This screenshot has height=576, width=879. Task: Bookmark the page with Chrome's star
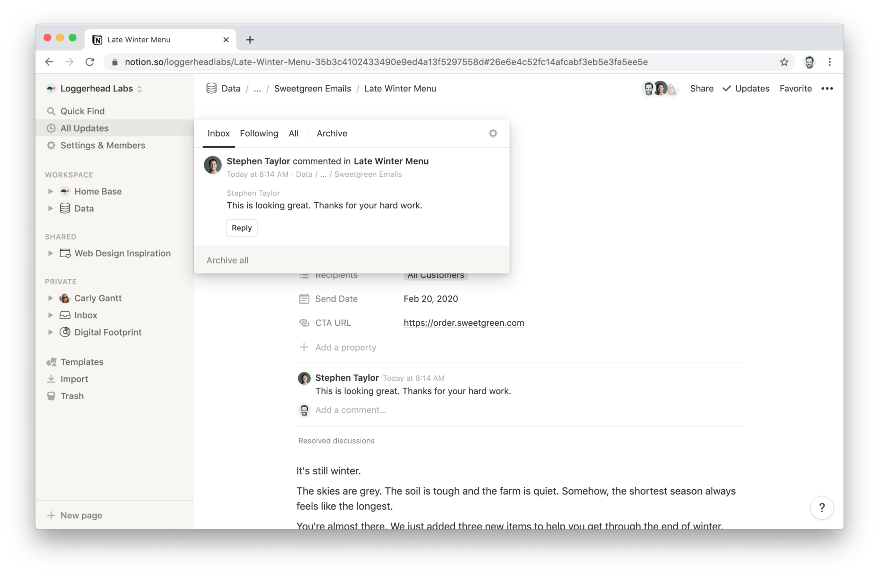tap(784, 62)
